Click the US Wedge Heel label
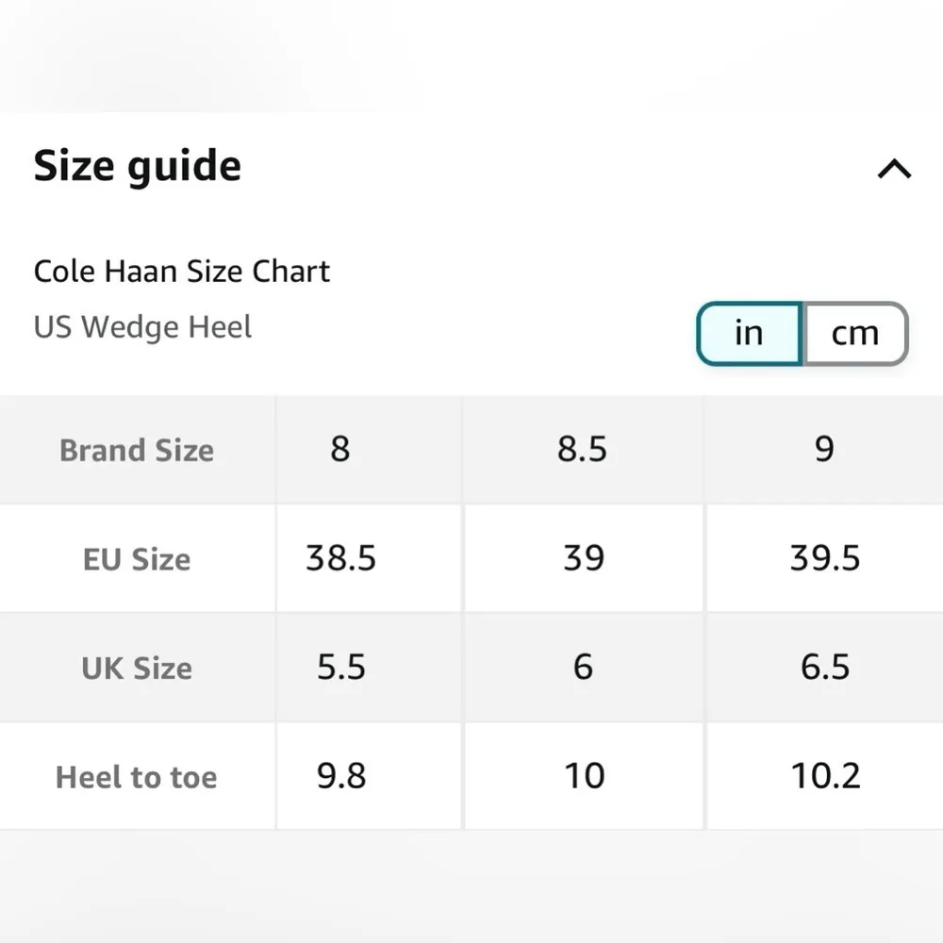The width and height of the screenshot is (943, 943). (x=143, y=327)
